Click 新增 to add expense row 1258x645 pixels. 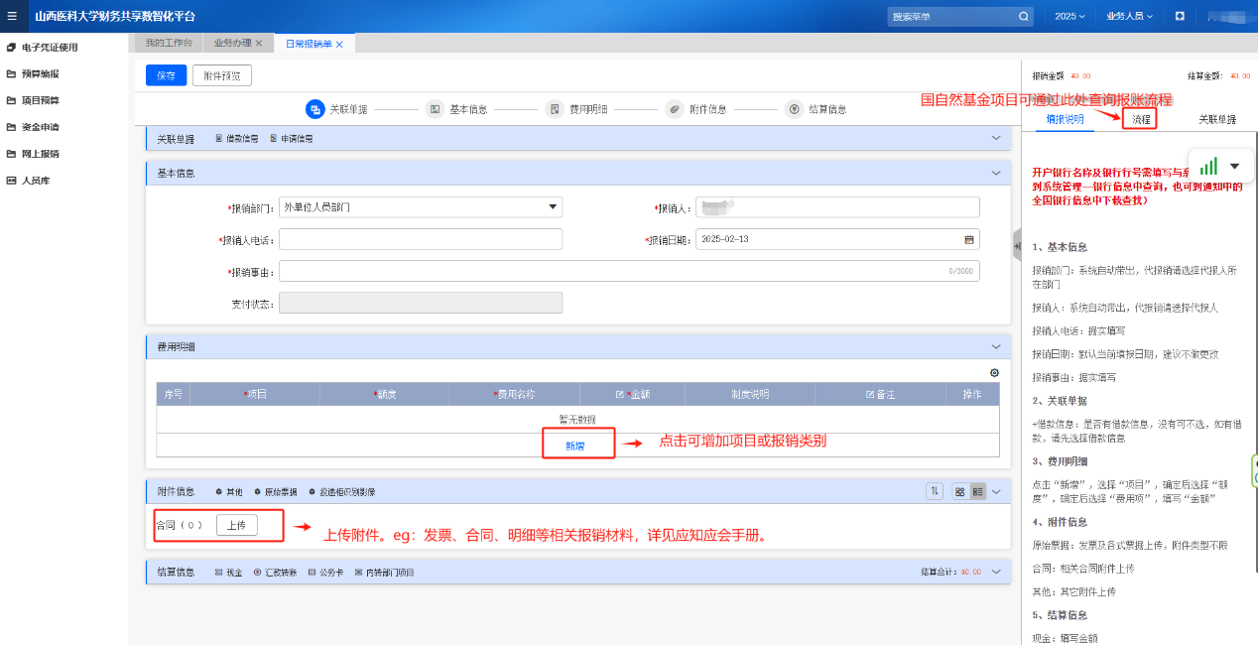point(575,446)
